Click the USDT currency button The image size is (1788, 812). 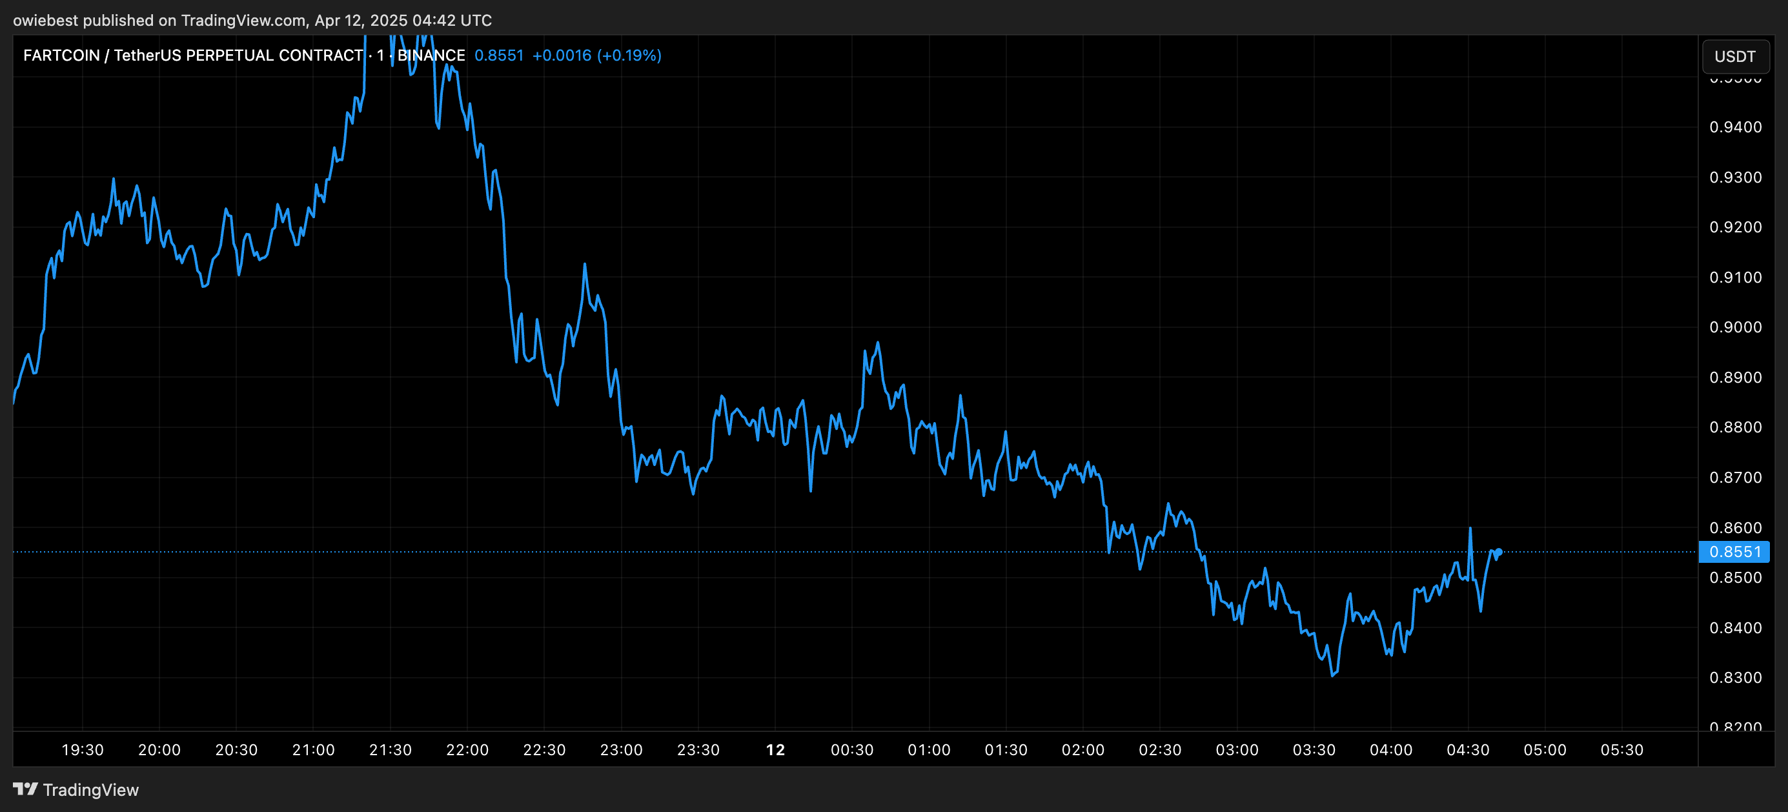tap(1734, 56)
